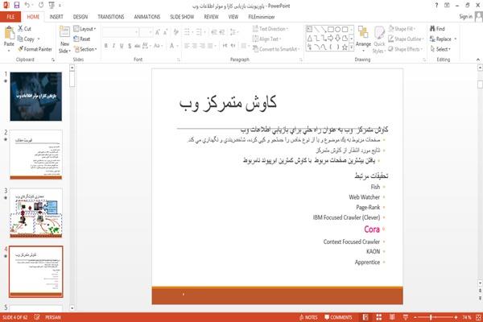This screenshot has height=322, width=483.
Task: Open Quick Styles gallery
Action: [379, 39]
